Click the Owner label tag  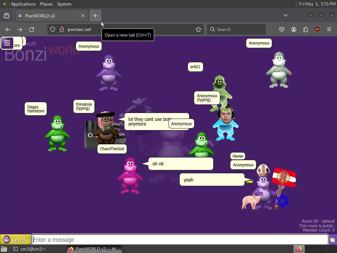(x=238, y=156)
